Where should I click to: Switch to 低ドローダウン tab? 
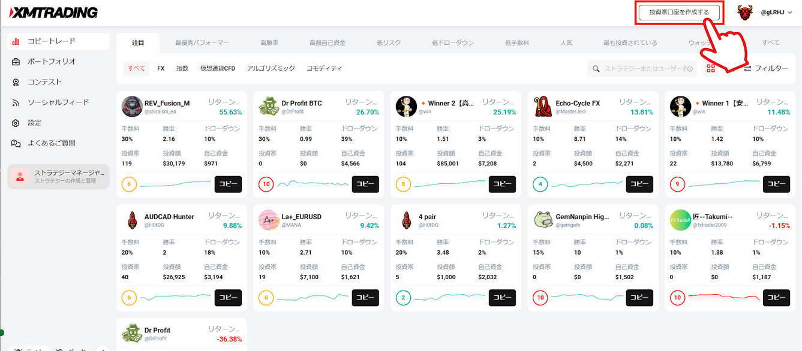453,43
